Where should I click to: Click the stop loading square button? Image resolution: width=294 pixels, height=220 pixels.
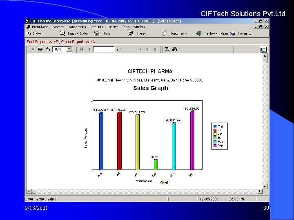(x=155, y=49)
